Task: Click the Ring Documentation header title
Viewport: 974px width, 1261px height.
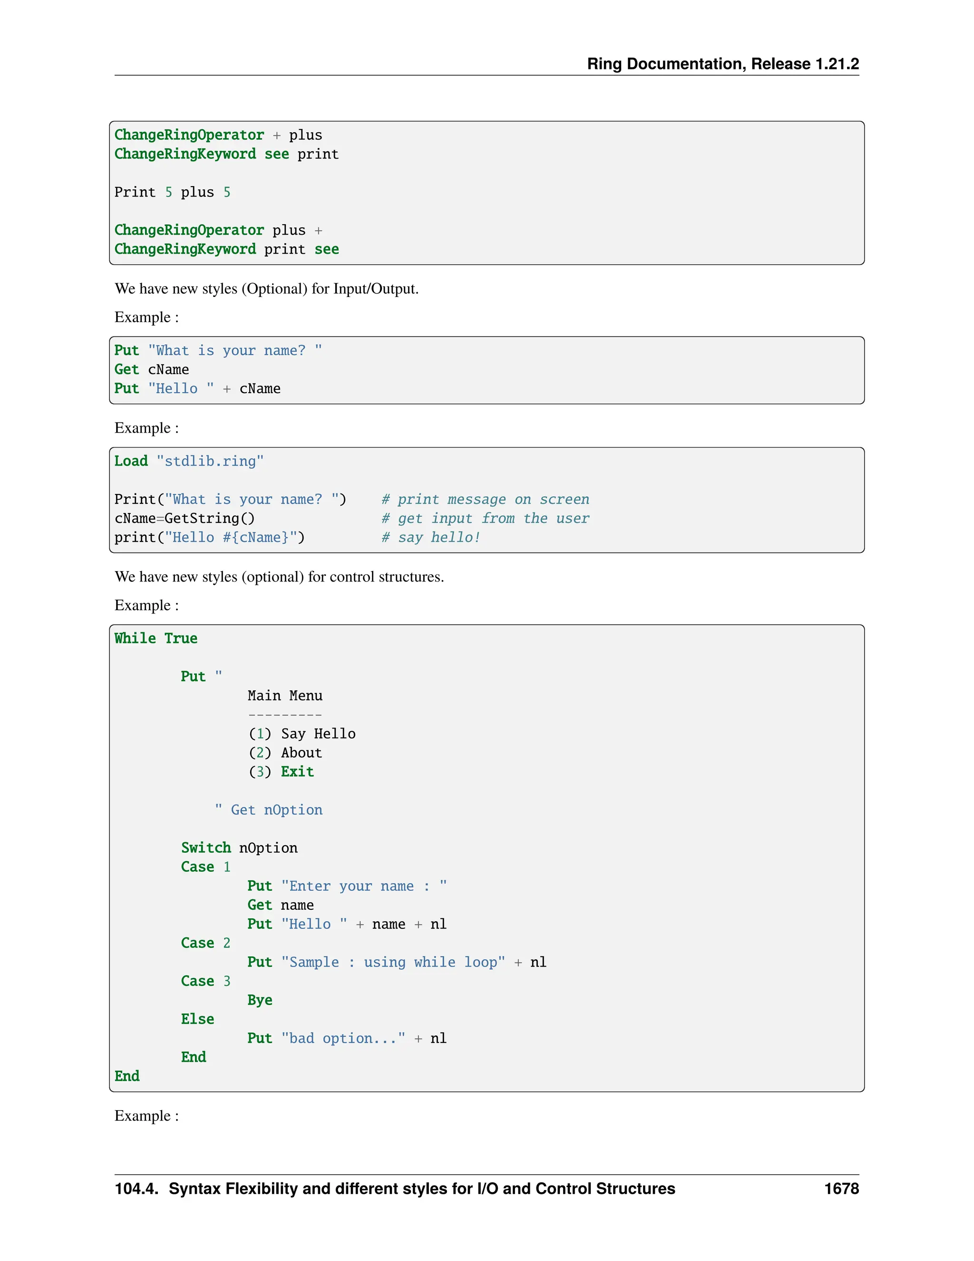Action: click(x=722, y=63)
